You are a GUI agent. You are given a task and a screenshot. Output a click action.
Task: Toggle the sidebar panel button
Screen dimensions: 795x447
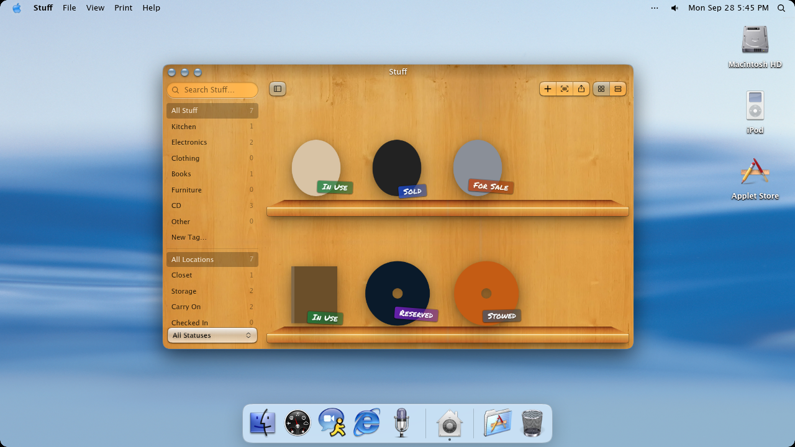(278, 89)
